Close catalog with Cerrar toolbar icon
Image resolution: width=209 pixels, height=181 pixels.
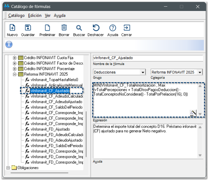(x=127, y=28)
